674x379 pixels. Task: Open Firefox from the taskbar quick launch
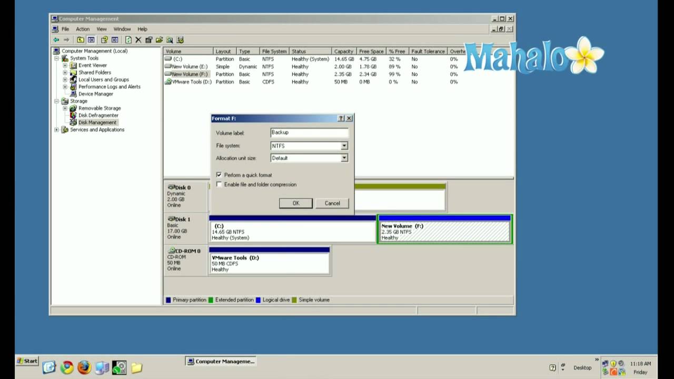click(x=84, y=367)
